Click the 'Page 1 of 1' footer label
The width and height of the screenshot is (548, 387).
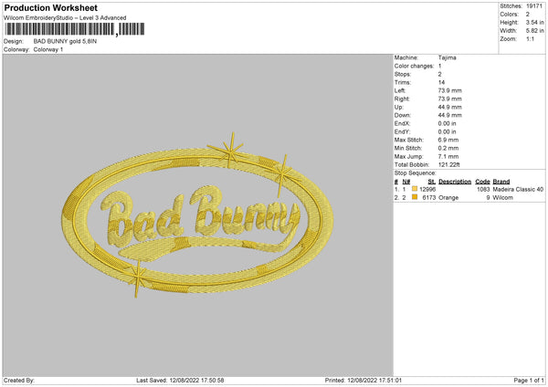click(x=529, y=381)
